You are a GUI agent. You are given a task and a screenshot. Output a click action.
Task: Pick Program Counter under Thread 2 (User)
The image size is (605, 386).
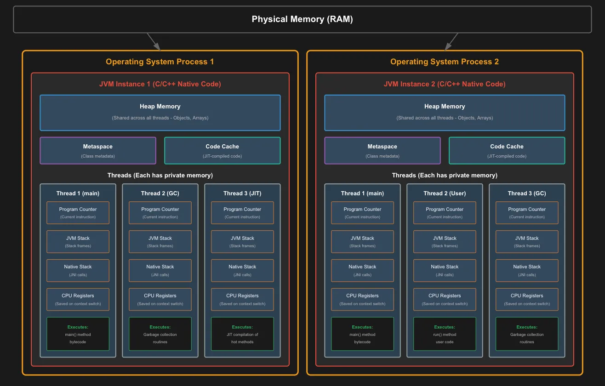pyautogui.click(x=445, y=213)
